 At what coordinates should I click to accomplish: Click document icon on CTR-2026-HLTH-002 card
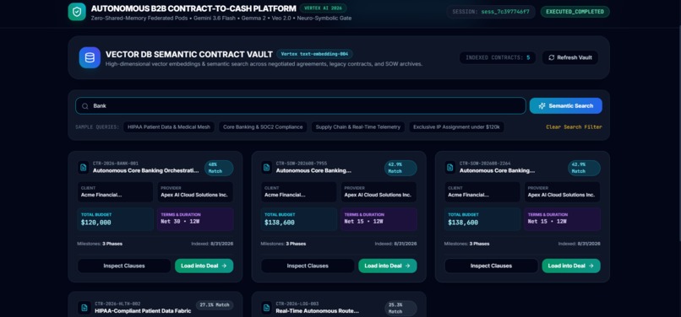click(84, 308)
